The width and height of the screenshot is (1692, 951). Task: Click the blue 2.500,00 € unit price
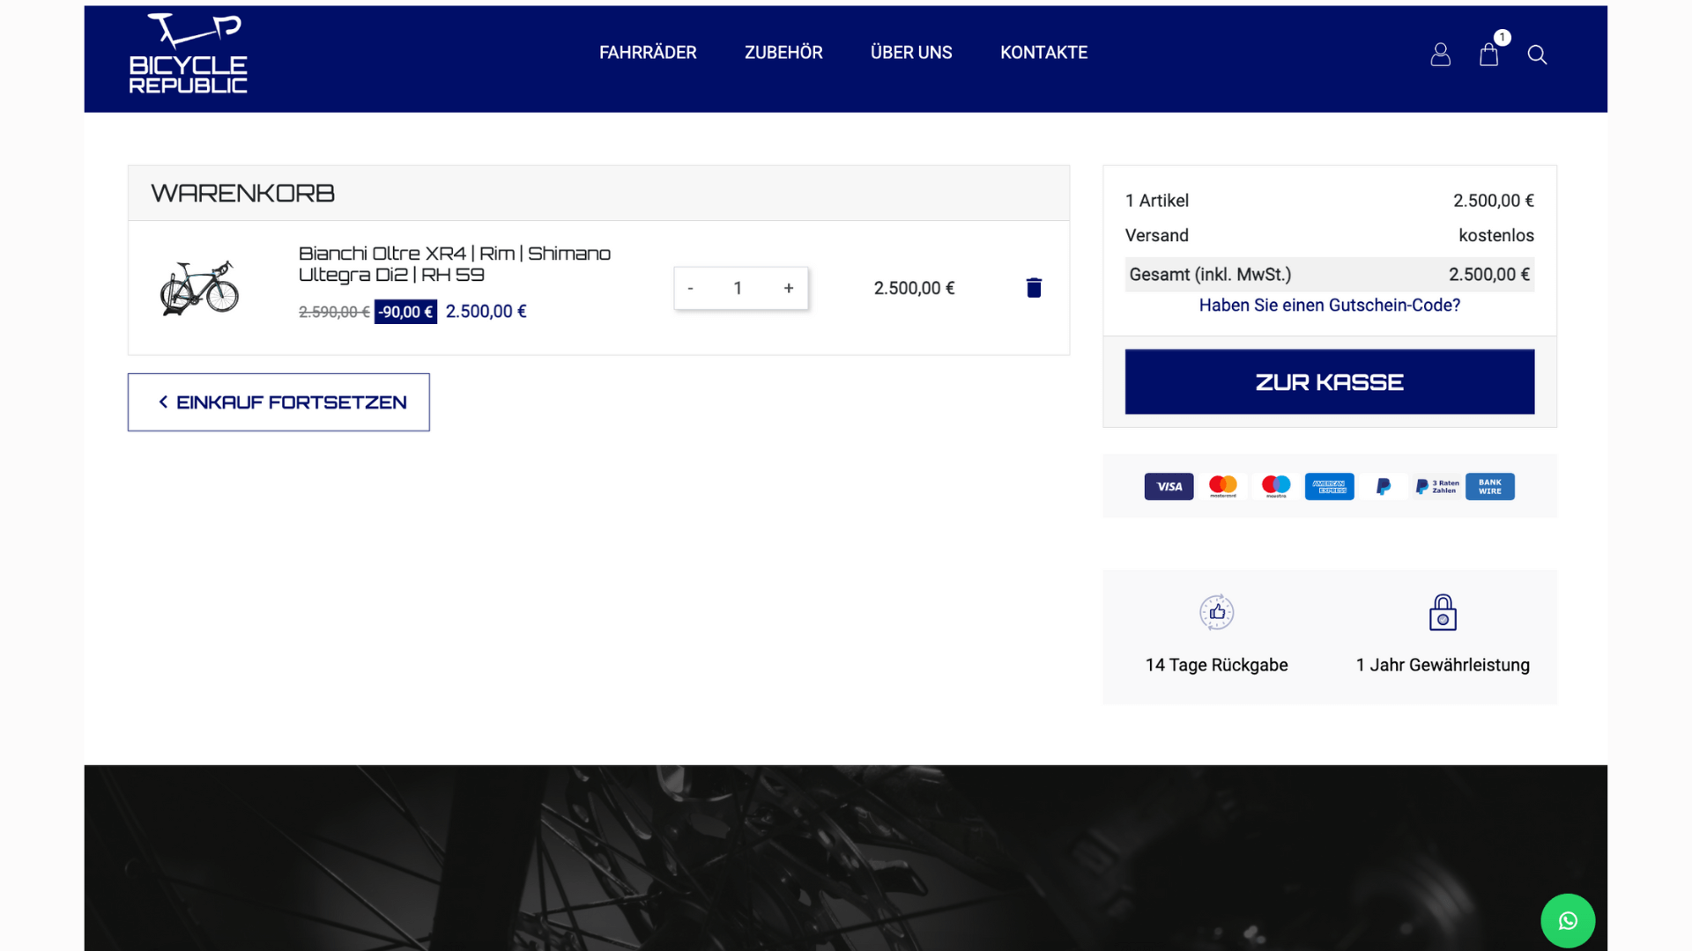pyautogui.click(x=486, y=312)
